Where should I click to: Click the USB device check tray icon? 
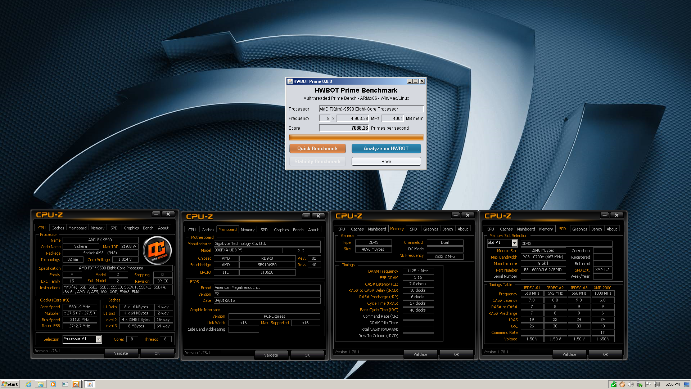coord(640,384)
